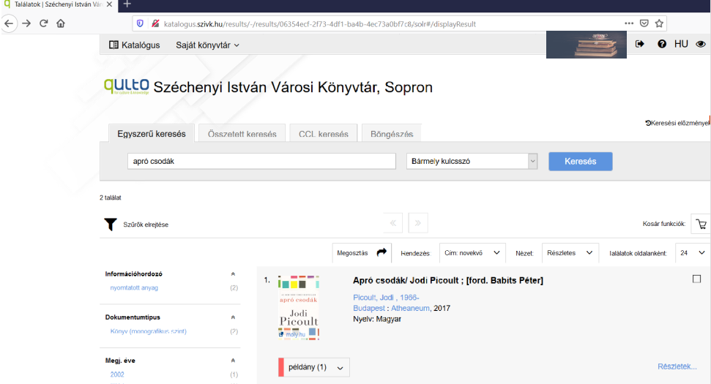Open view mode Részletes dropdown
711x384 pixels.
[570, 252]
